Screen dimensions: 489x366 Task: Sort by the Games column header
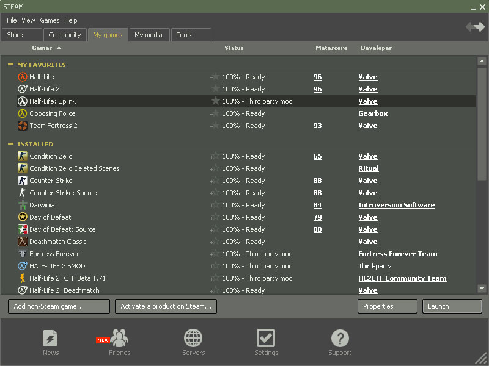tap(42, 48)
